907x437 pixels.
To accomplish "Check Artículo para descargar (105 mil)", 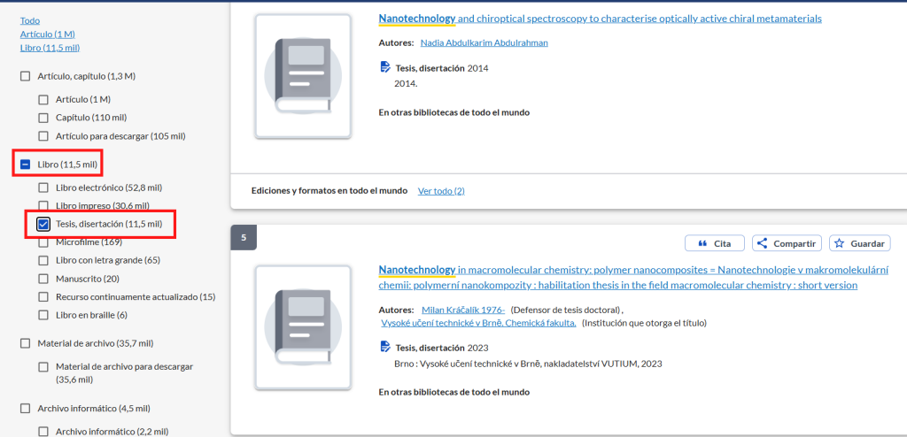I will tap(43, 136).
